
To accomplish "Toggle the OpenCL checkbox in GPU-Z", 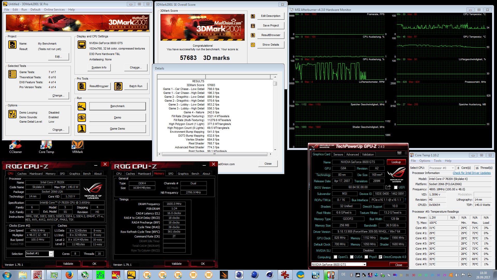I will point(335,257).
